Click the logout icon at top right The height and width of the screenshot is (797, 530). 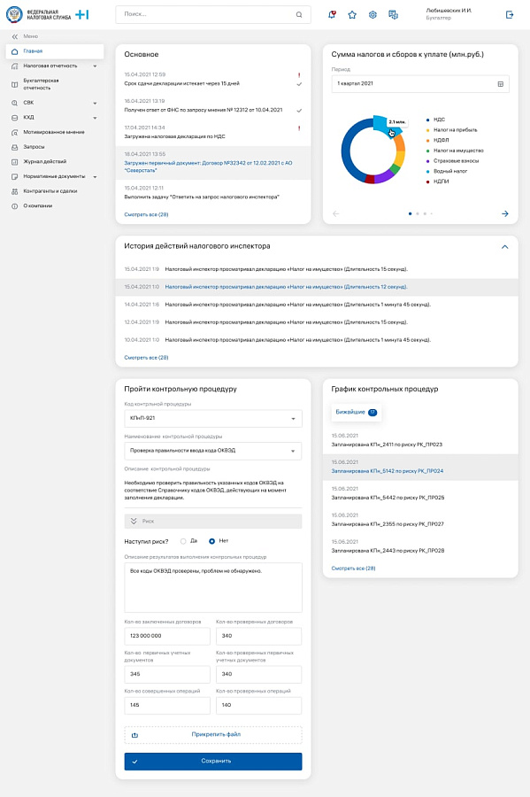coord(510,15)
